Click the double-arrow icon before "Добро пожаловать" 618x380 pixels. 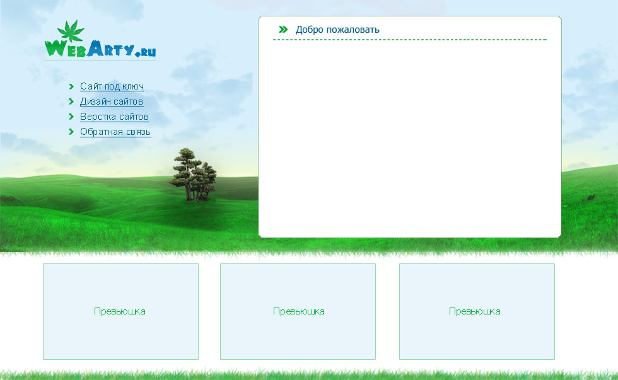(x=283, y=28)
